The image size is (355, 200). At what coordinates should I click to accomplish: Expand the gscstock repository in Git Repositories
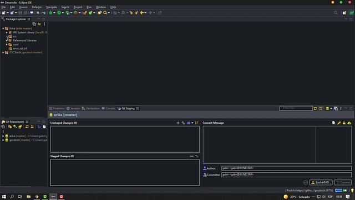[x=3, y=140]
